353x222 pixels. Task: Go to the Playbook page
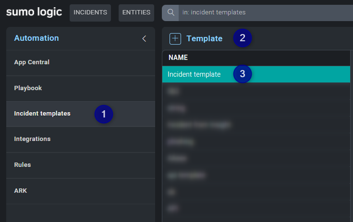28,88
